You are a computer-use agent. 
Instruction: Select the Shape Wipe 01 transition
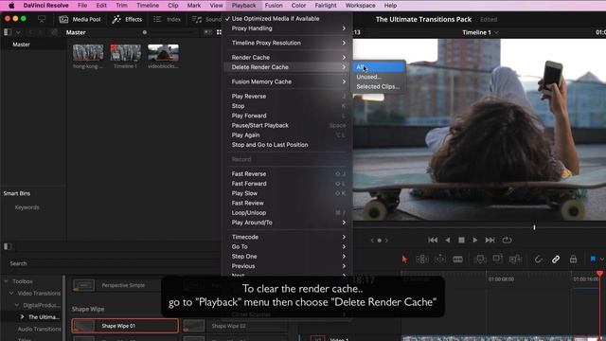(x=125, y=326)
